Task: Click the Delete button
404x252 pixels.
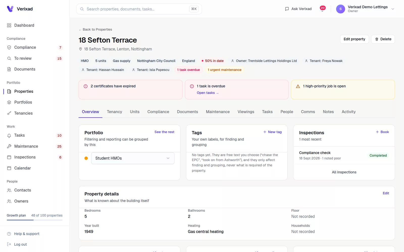Action: [x=383, y=39]
